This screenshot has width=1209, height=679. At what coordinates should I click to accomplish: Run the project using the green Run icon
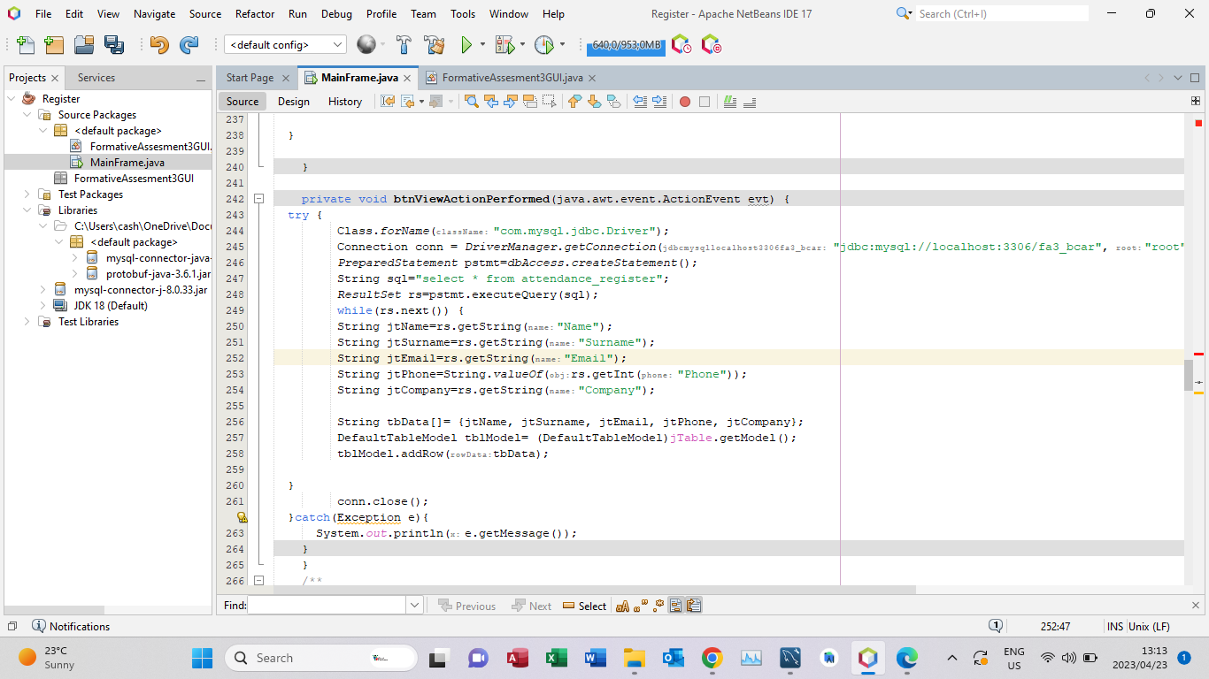point(468,45)
